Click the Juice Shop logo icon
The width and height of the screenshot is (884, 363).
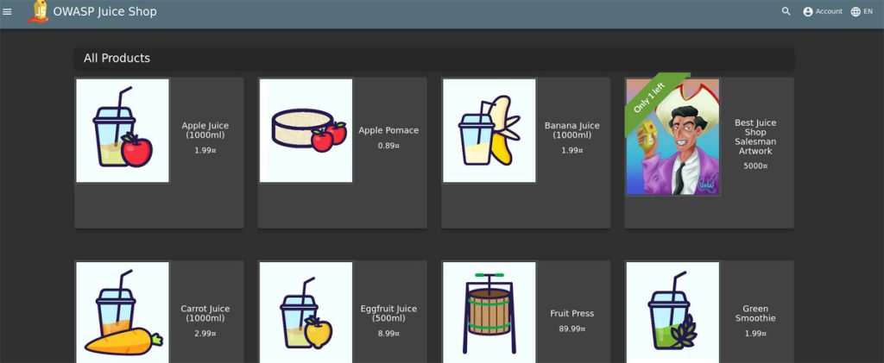click(x=38, y=11)
